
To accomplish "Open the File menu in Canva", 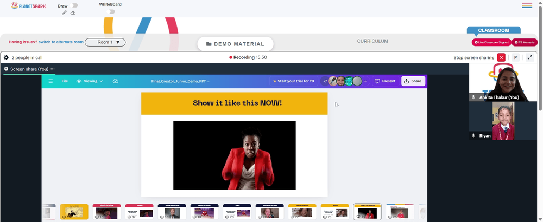I will coord(65,81).
